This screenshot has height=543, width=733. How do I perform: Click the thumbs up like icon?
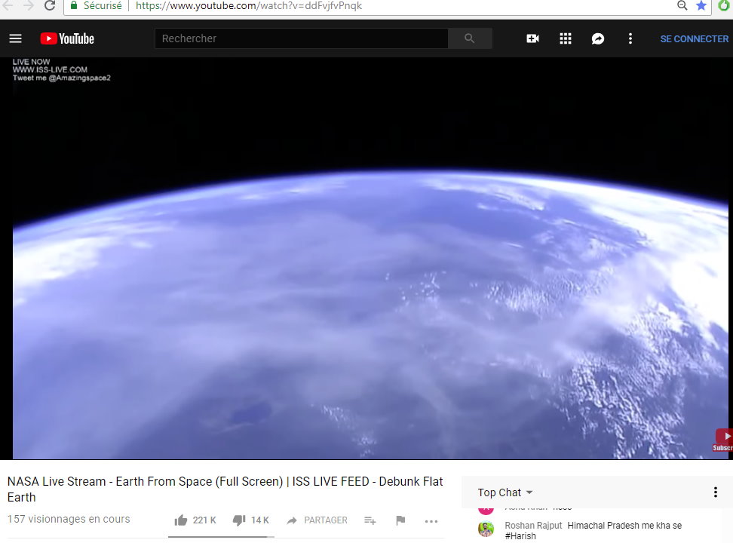pyautogui.click(x=181, y=520)
